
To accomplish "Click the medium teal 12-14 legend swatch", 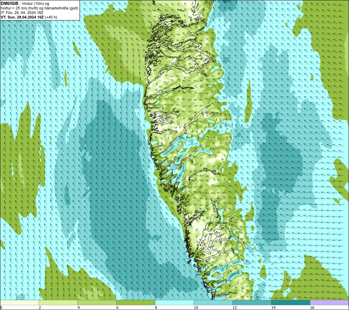I will (252, 303).
